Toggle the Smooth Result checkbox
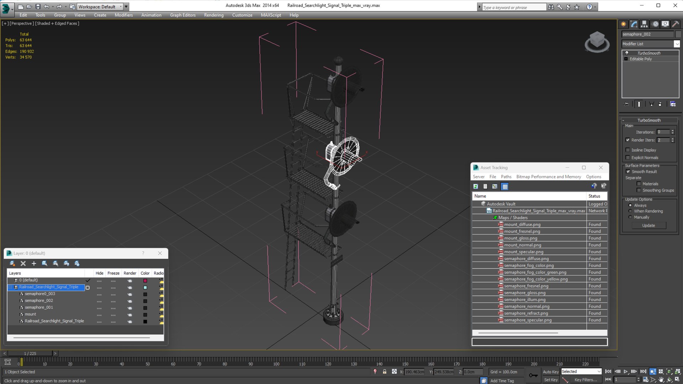The width and height of the screenshot is (683, 384). (628, 172)
